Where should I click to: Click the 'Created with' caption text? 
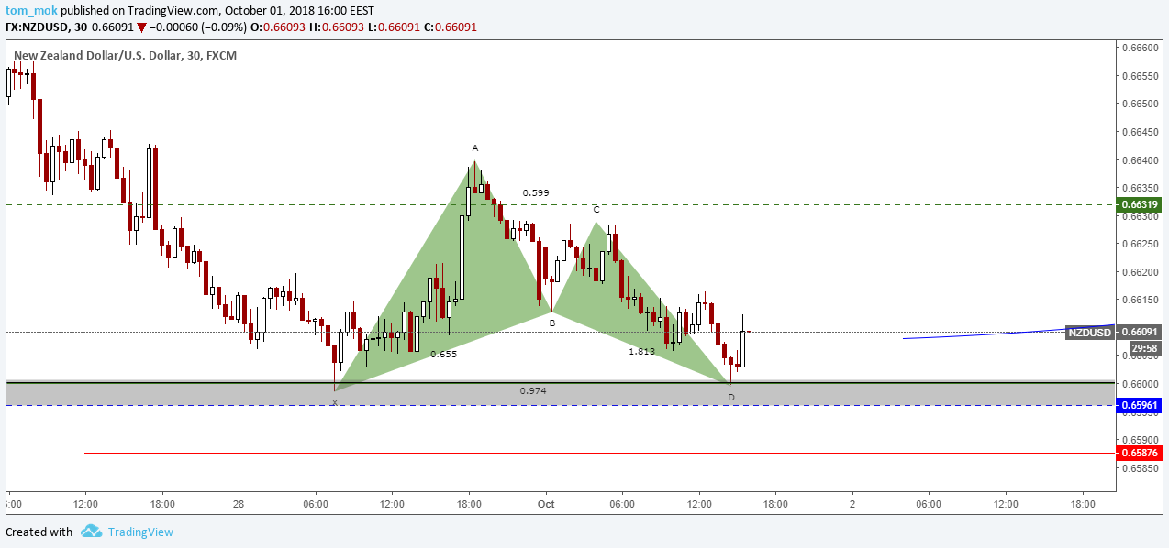(39, 532)
